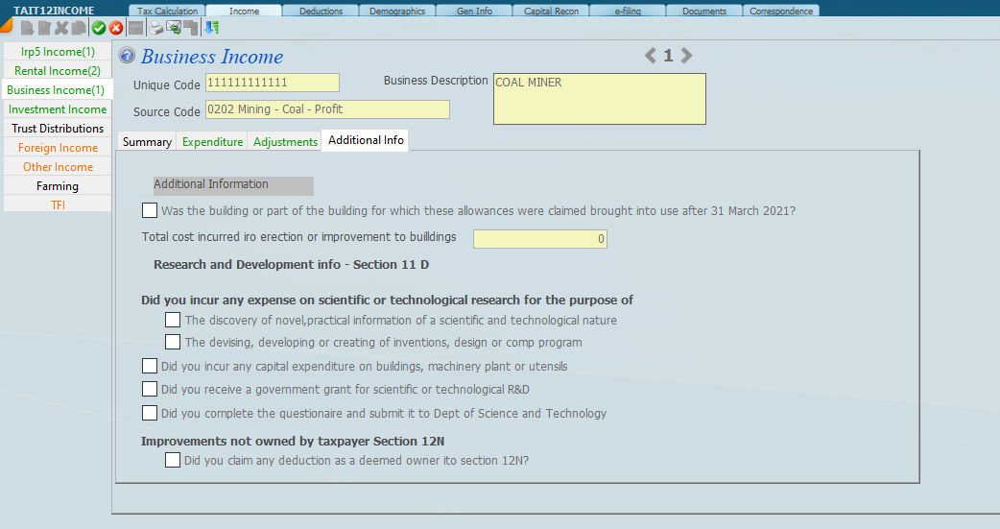Click the Source Code field
This screenshot has height=529, width=1000.
pos(327,109)
